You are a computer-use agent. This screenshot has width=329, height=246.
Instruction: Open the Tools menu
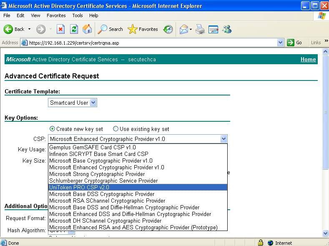(78, 15)
